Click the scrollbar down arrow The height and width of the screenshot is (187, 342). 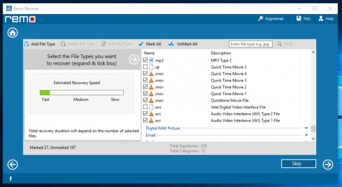pyautogui.click(x=313, y=139)
